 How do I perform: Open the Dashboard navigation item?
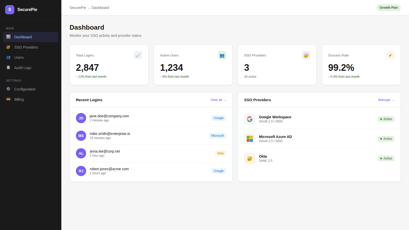23,37
